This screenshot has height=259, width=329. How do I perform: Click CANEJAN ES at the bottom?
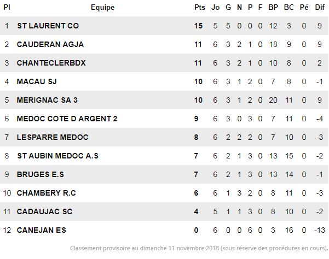click(42, 230)
